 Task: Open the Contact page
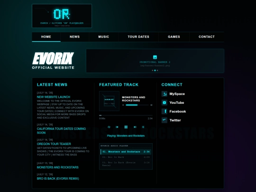click(207, 37)
